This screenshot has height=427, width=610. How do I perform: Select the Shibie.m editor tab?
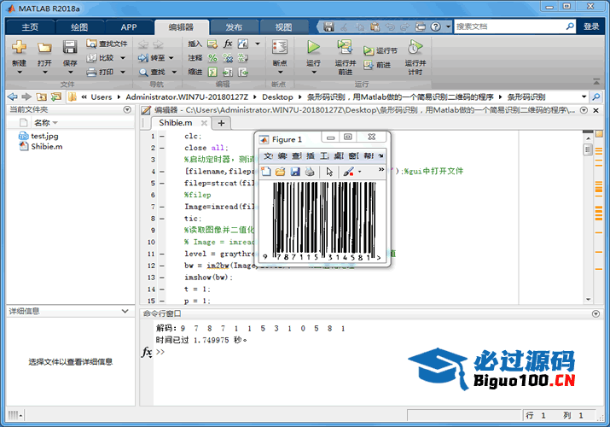pyautogui.click(x=176, y=123)
